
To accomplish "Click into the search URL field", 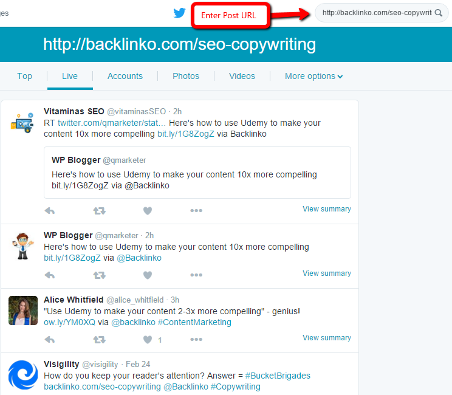I will pyautogui.click(x=377, y=13).
